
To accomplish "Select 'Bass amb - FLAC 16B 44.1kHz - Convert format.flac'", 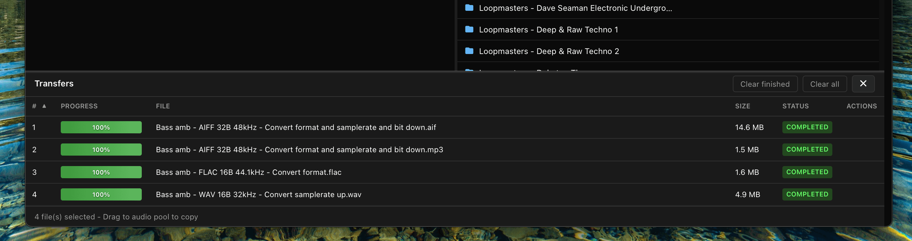I will [x=248, y=172].
